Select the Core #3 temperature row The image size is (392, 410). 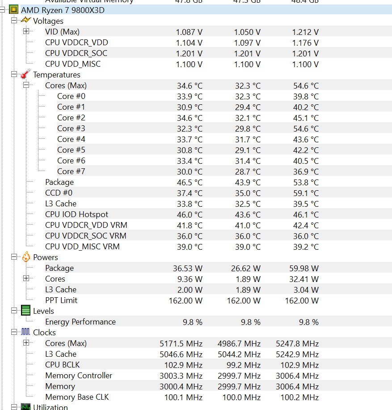[x=224, y=128]
